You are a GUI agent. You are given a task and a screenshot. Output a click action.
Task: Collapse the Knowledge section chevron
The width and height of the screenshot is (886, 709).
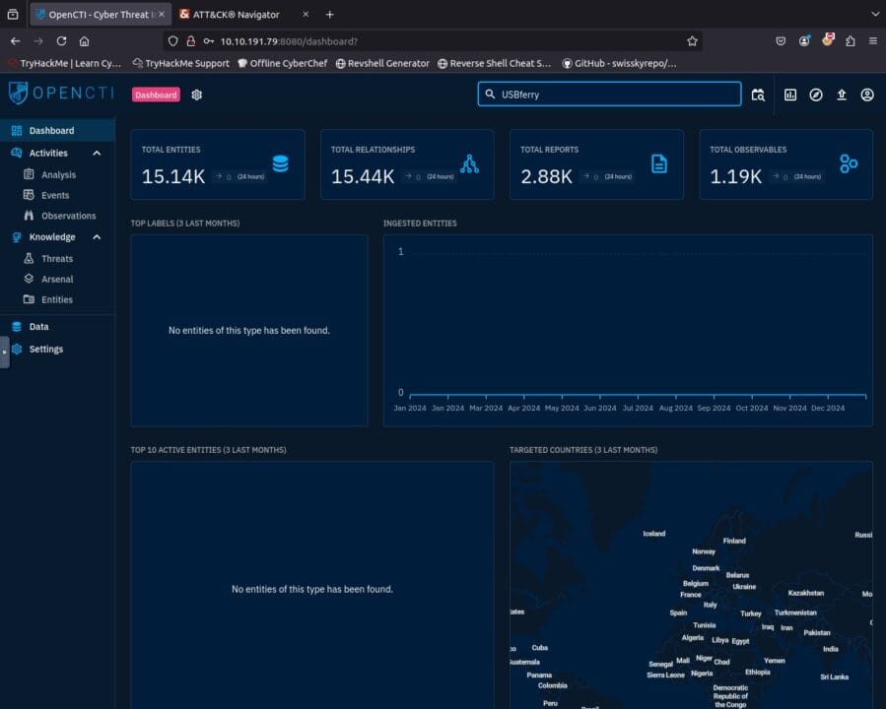point(97,237)
